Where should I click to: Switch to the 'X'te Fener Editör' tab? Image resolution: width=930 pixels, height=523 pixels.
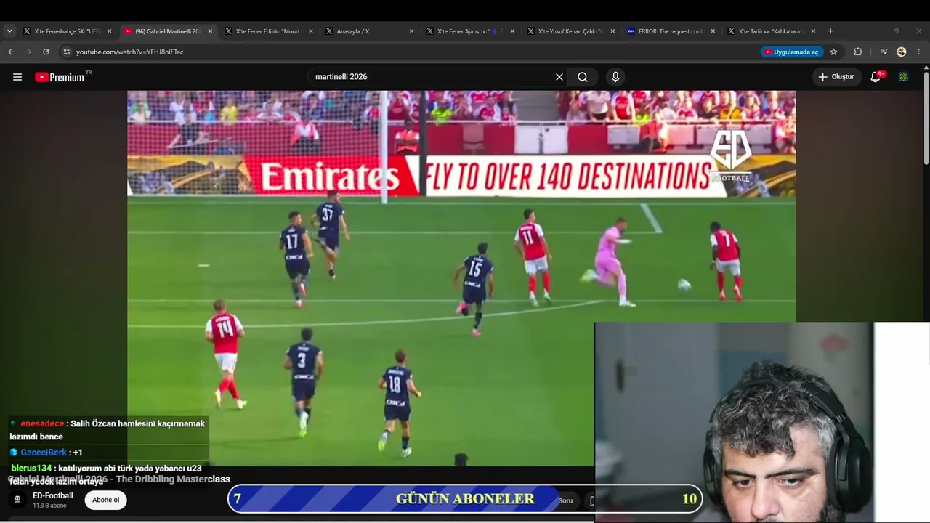coord(269,31)
